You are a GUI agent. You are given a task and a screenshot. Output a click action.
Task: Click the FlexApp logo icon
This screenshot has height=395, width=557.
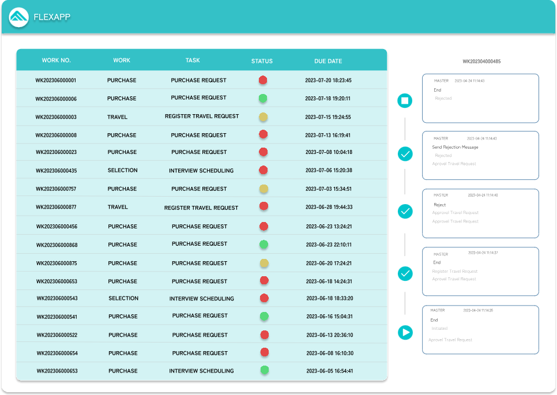click(x=18, y=17)
